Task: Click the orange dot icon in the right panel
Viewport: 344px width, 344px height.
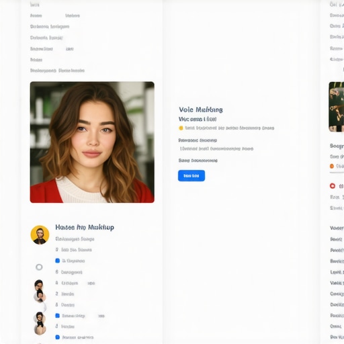Action: pyautogui.click(x=332, y=166)
